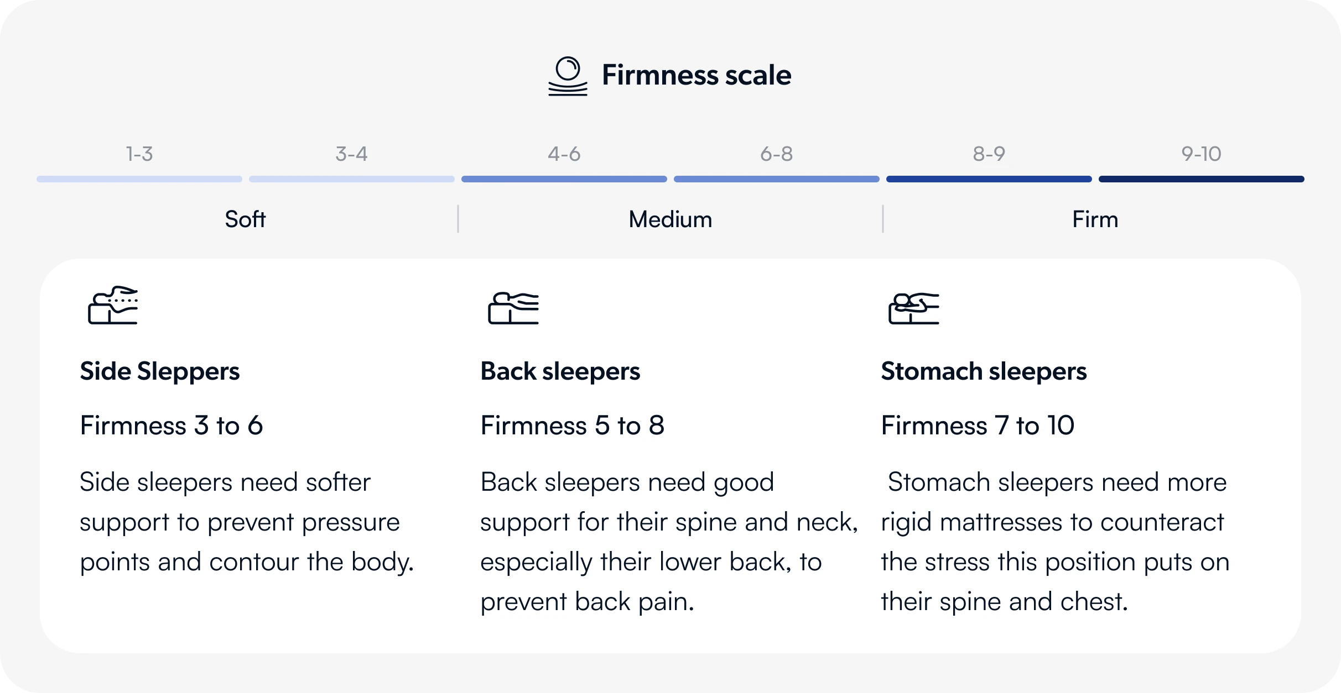
Task: Click the Back sleepers heading
Action: (x=560, y=371)
